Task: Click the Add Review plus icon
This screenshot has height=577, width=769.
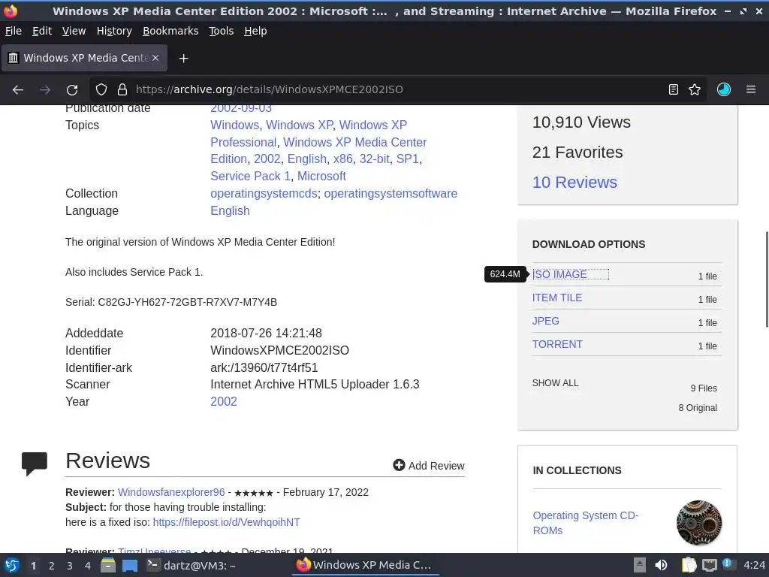Action: [x=399, y=464]
